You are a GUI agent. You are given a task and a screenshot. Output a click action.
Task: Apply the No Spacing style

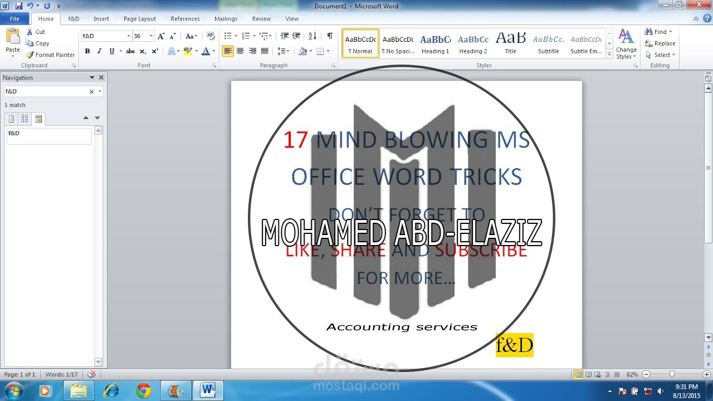pyautogui.click(x=398, y=44)
